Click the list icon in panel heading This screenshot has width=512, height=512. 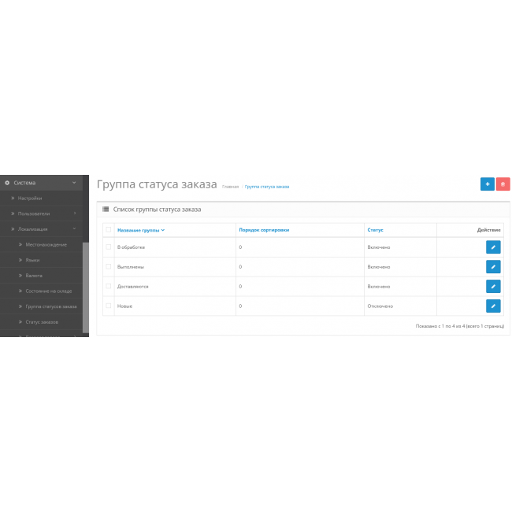point(106,210)
